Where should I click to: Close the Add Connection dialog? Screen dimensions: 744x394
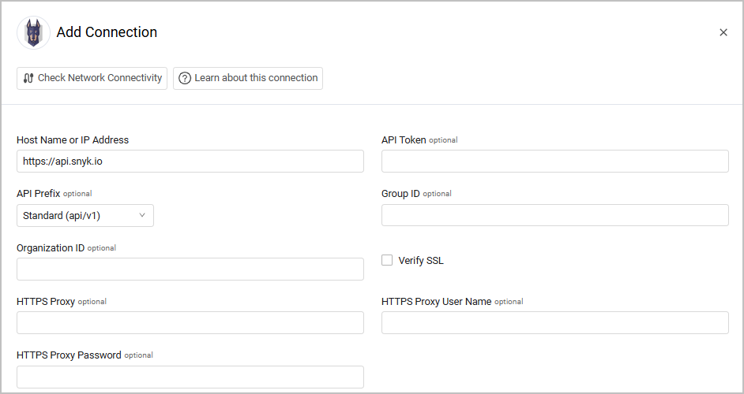coord(723,32)
